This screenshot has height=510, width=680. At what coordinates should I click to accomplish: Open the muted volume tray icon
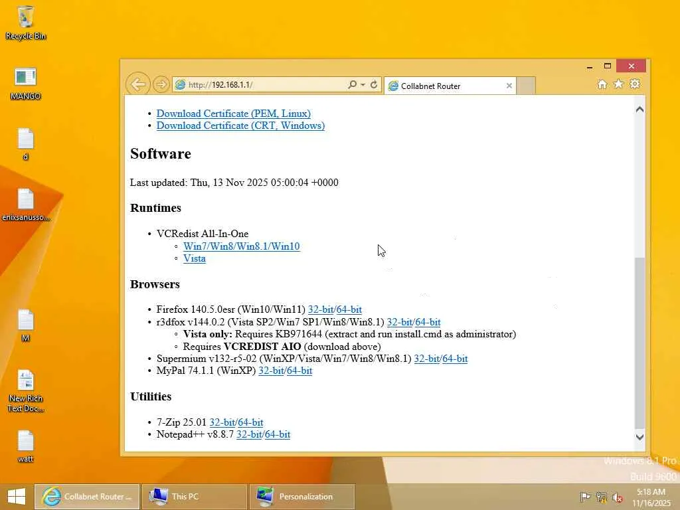tap(617, 497)
